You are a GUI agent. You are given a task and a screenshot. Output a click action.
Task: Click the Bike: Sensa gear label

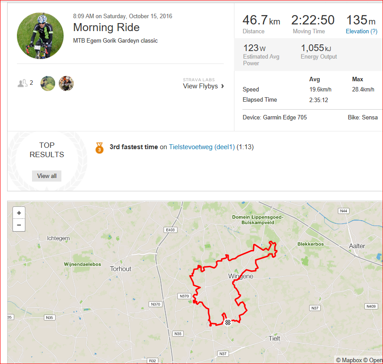tap(363, 117)
